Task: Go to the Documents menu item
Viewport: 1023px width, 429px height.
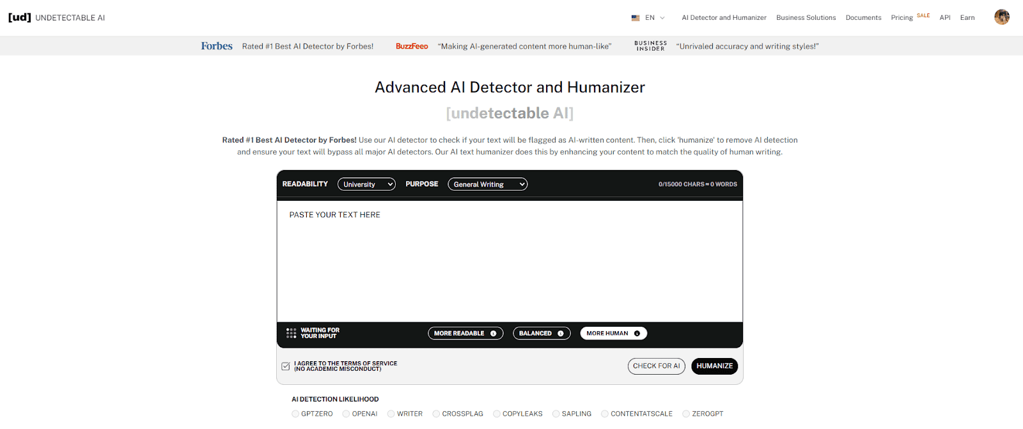Action: [863, 18]
